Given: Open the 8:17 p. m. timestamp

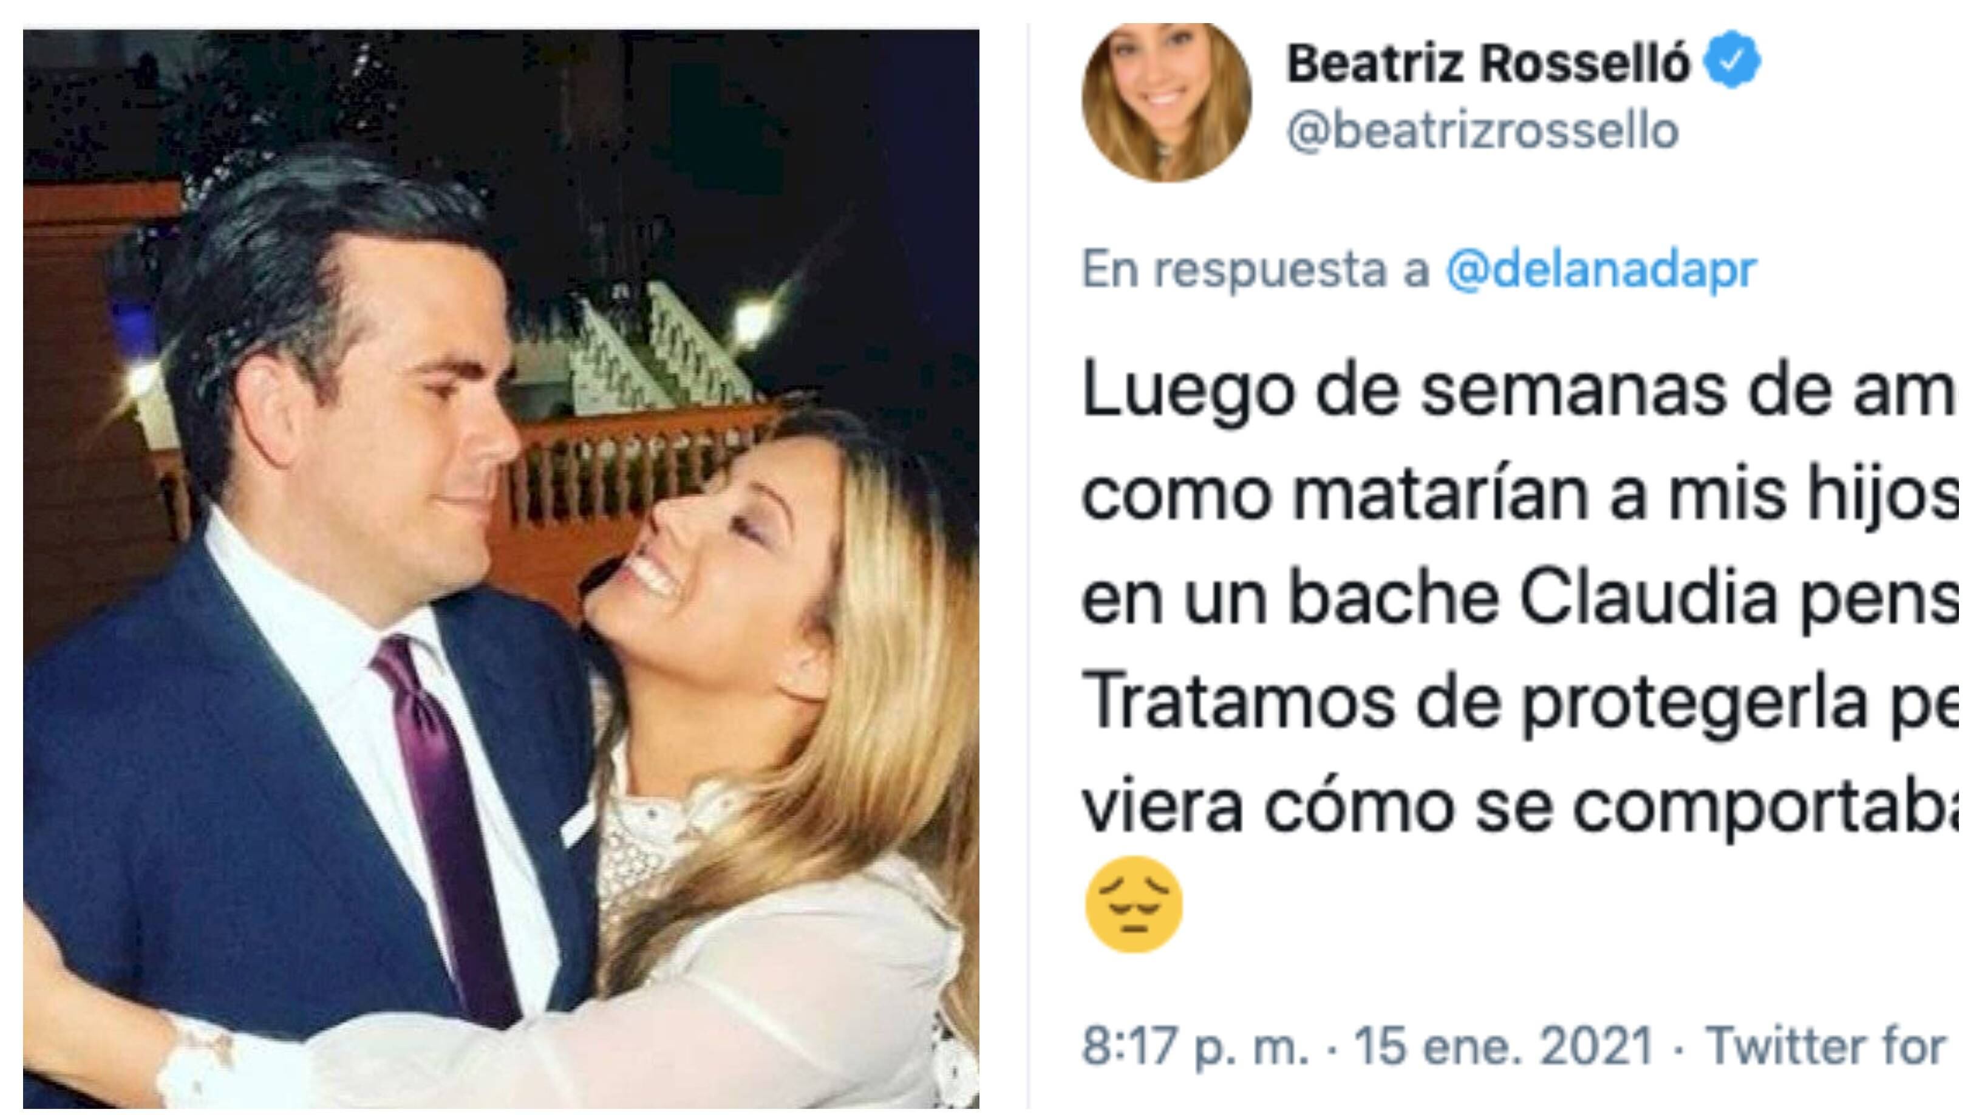Looking at the screenshot, I should pos(1195,1047).
